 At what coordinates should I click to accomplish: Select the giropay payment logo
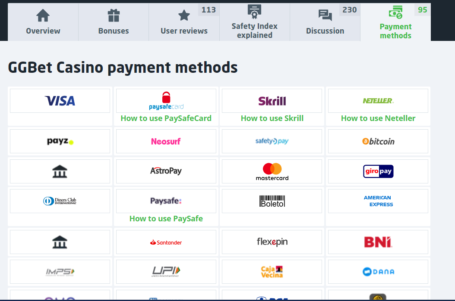tap(378, 171)
